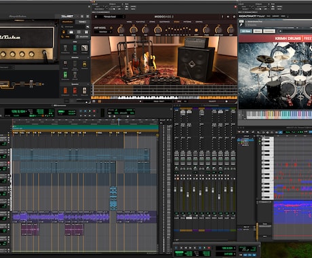Switch to the PLAY STYLE tab in MODO BASS

pos(140,22)
